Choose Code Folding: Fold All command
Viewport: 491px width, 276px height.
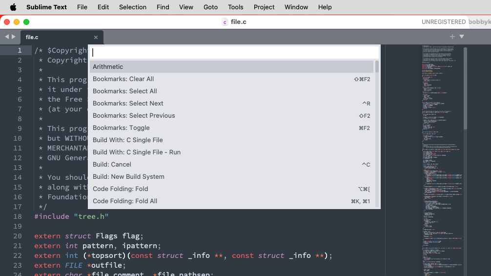click(x=232, y=201)
